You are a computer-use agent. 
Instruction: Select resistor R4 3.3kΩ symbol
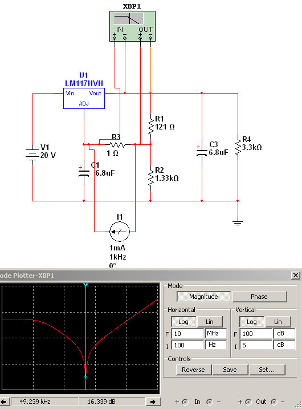click(238, 147)
